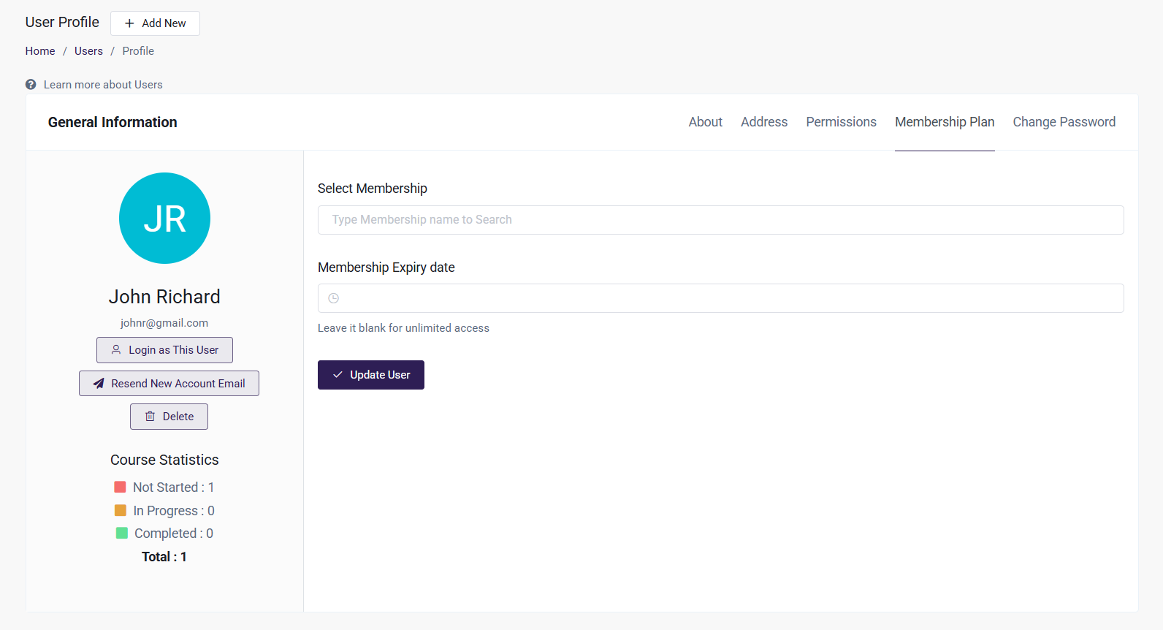Open the Users breadcrumb link
The image size is (1163, 630).
[88, 51]
